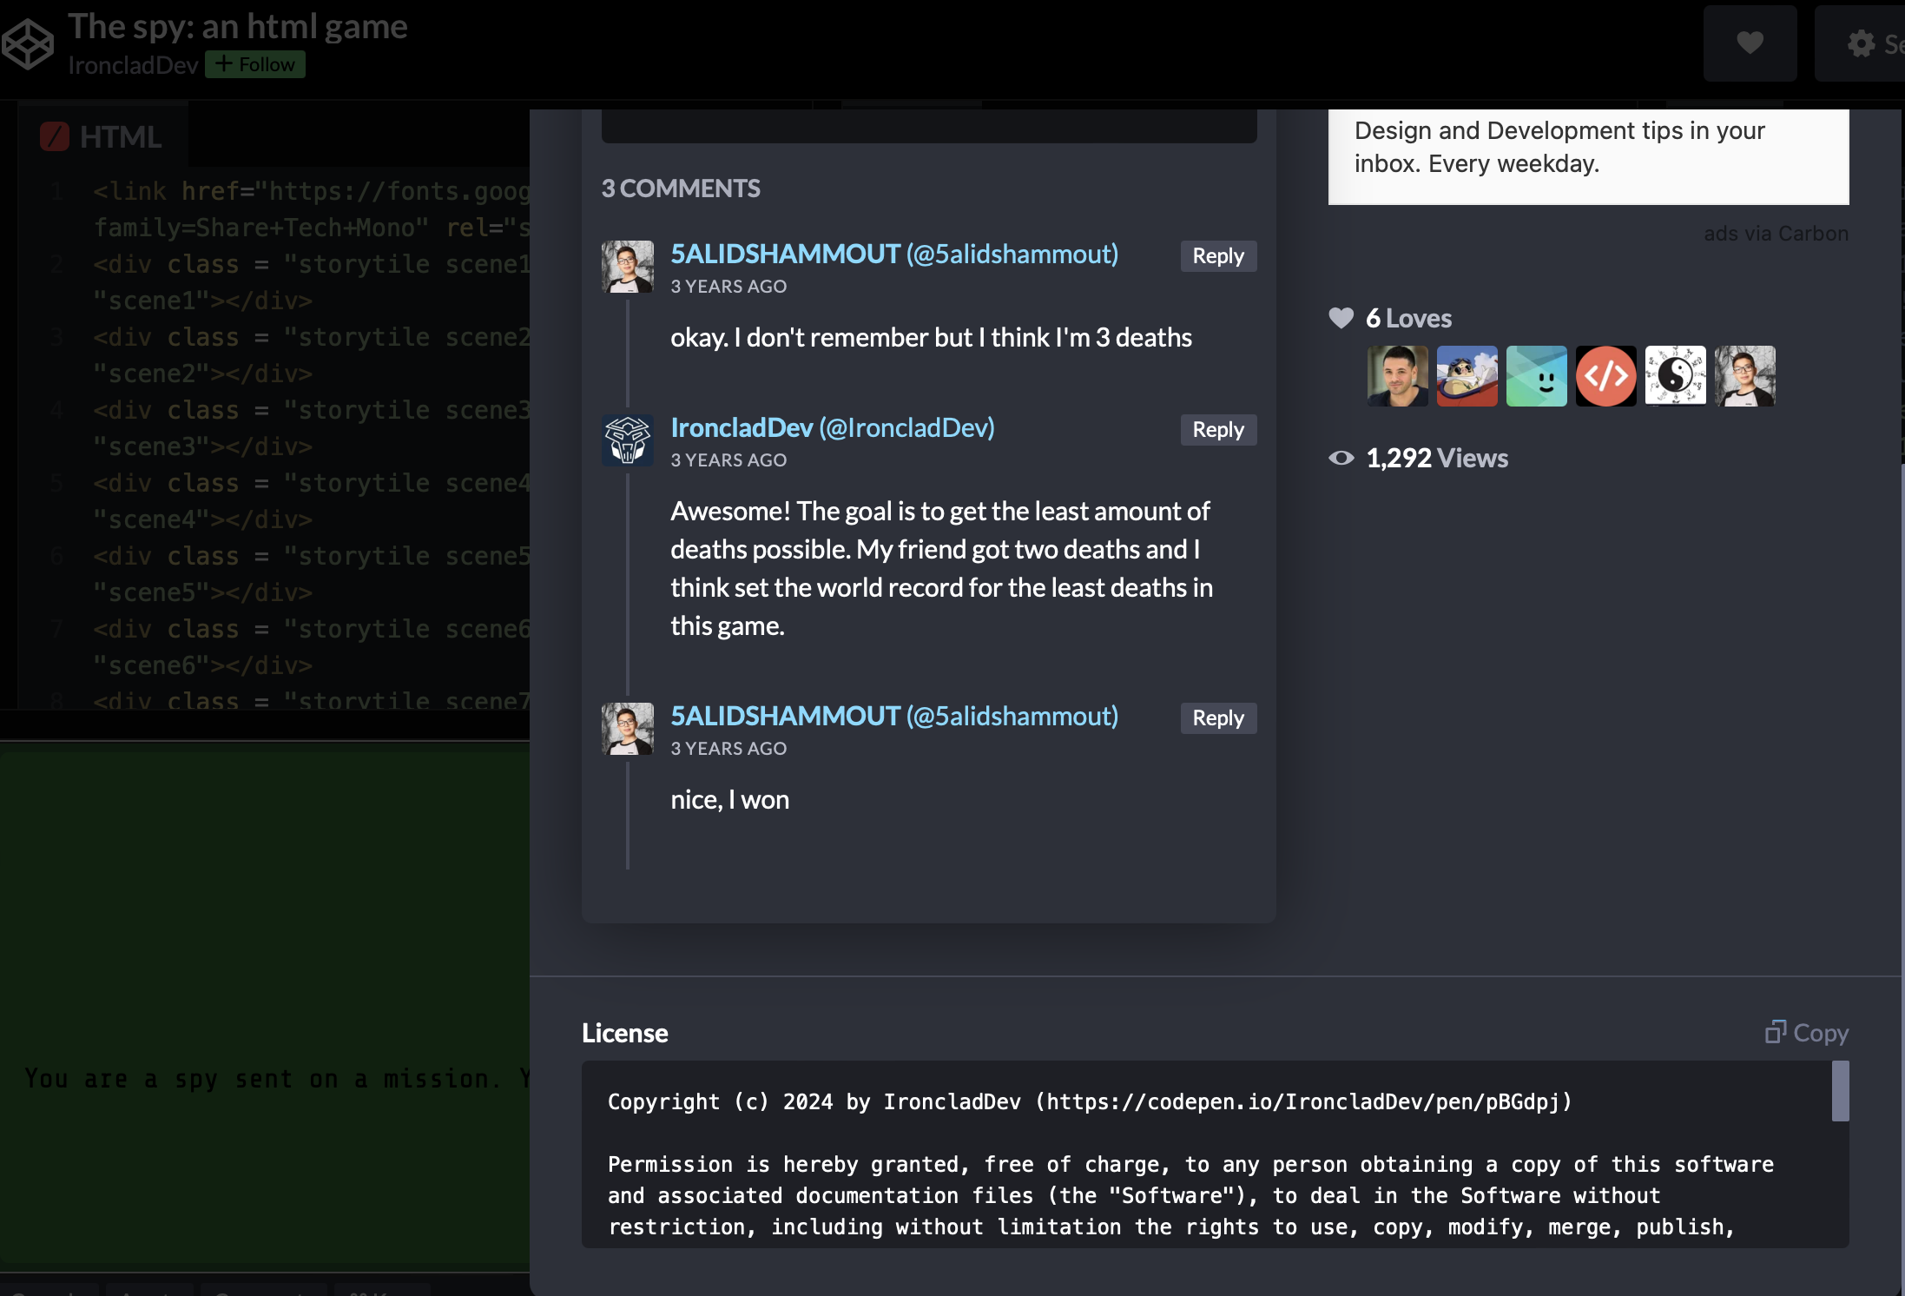Image resolution: width=1905 pixels, height=1296 pixels.
Task: Follow IroncladDev with the Follow button
Action: coord(255,64)
